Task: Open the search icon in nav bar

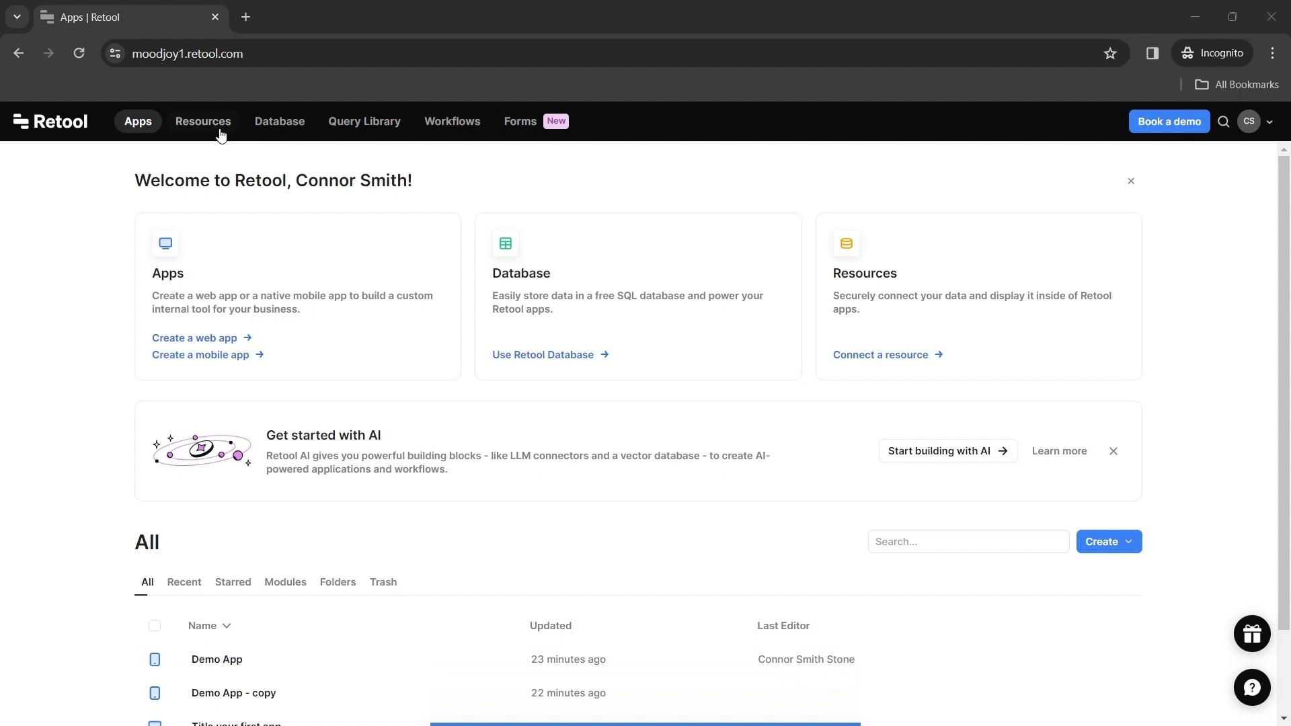Action: click(x=1224, y=122)
